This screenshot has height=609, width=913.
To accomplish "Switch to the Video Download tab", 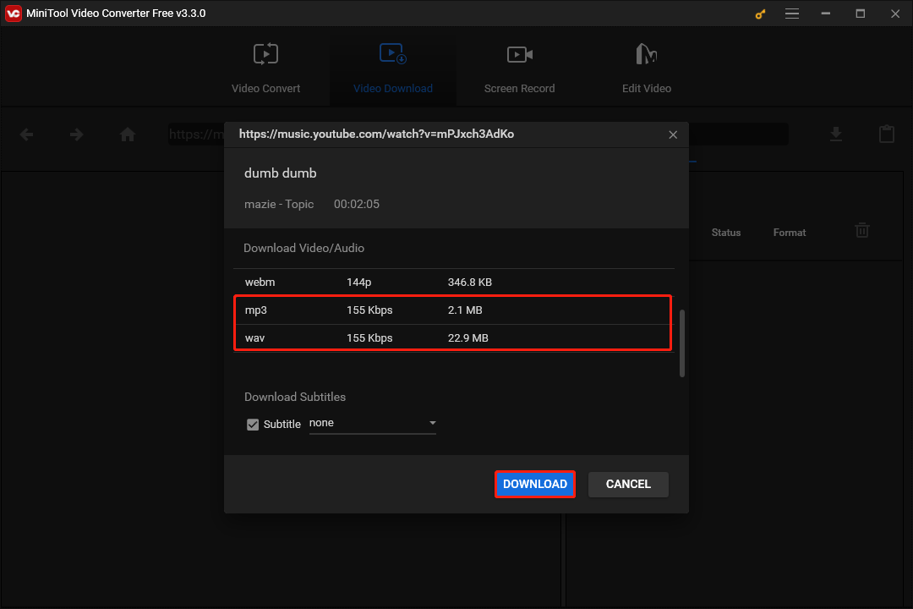I will 393,68.
